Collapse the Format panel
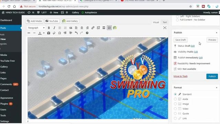This screenshot has width=220, height=124. tap(217, 87)
